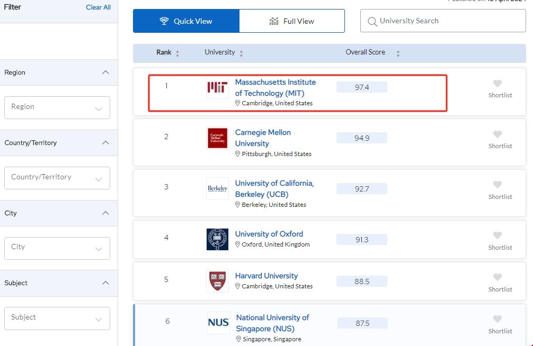Clear All filters

[98, 7]
